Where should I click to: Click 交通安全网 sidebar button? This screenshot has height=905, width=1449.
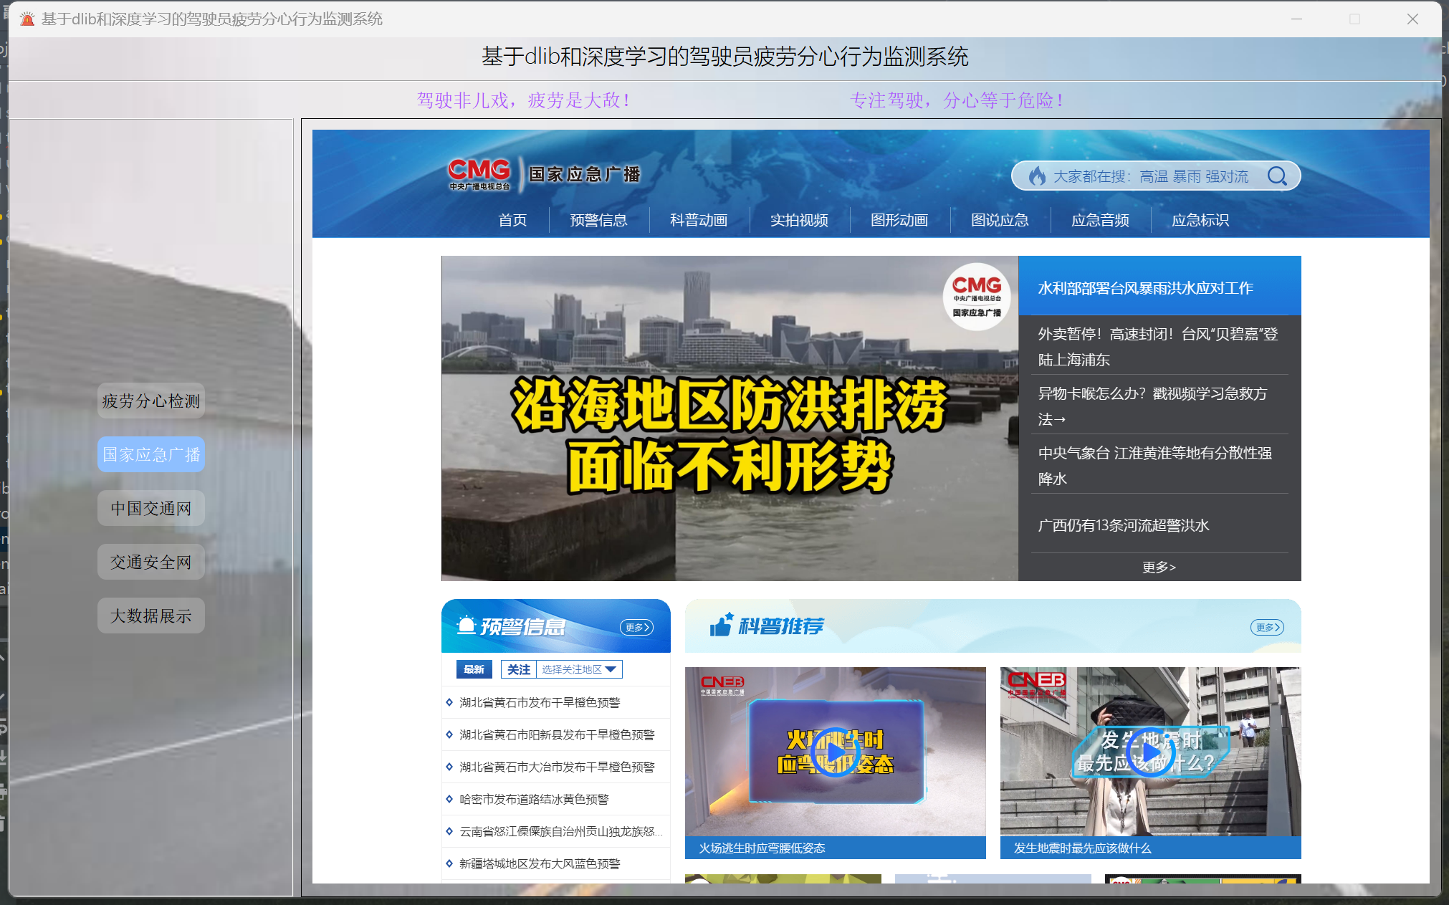[x=151, y=562]
